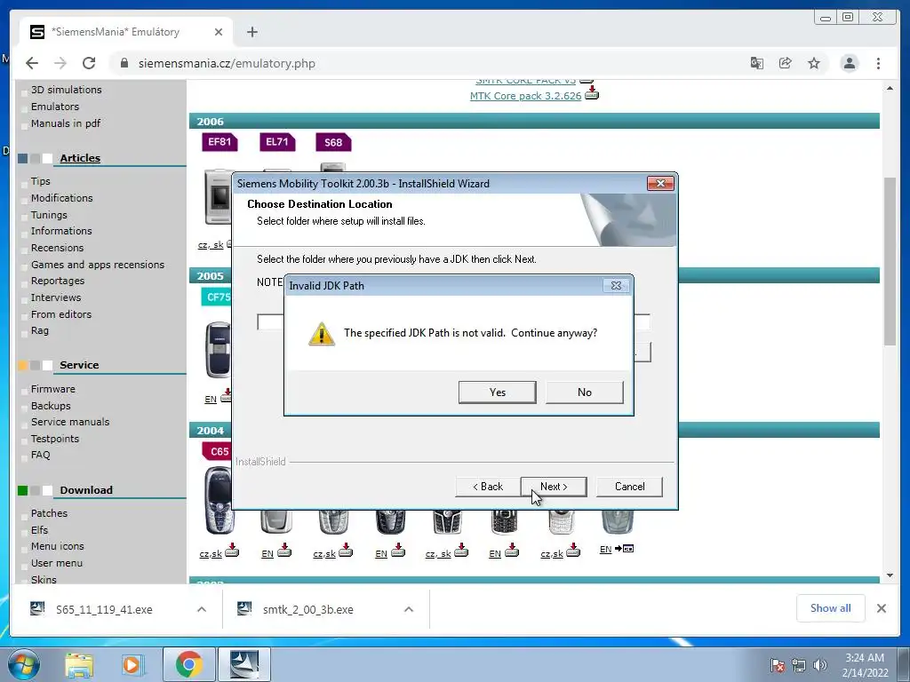Click the share page icon
910x682 pixels.
pos(786,63)
